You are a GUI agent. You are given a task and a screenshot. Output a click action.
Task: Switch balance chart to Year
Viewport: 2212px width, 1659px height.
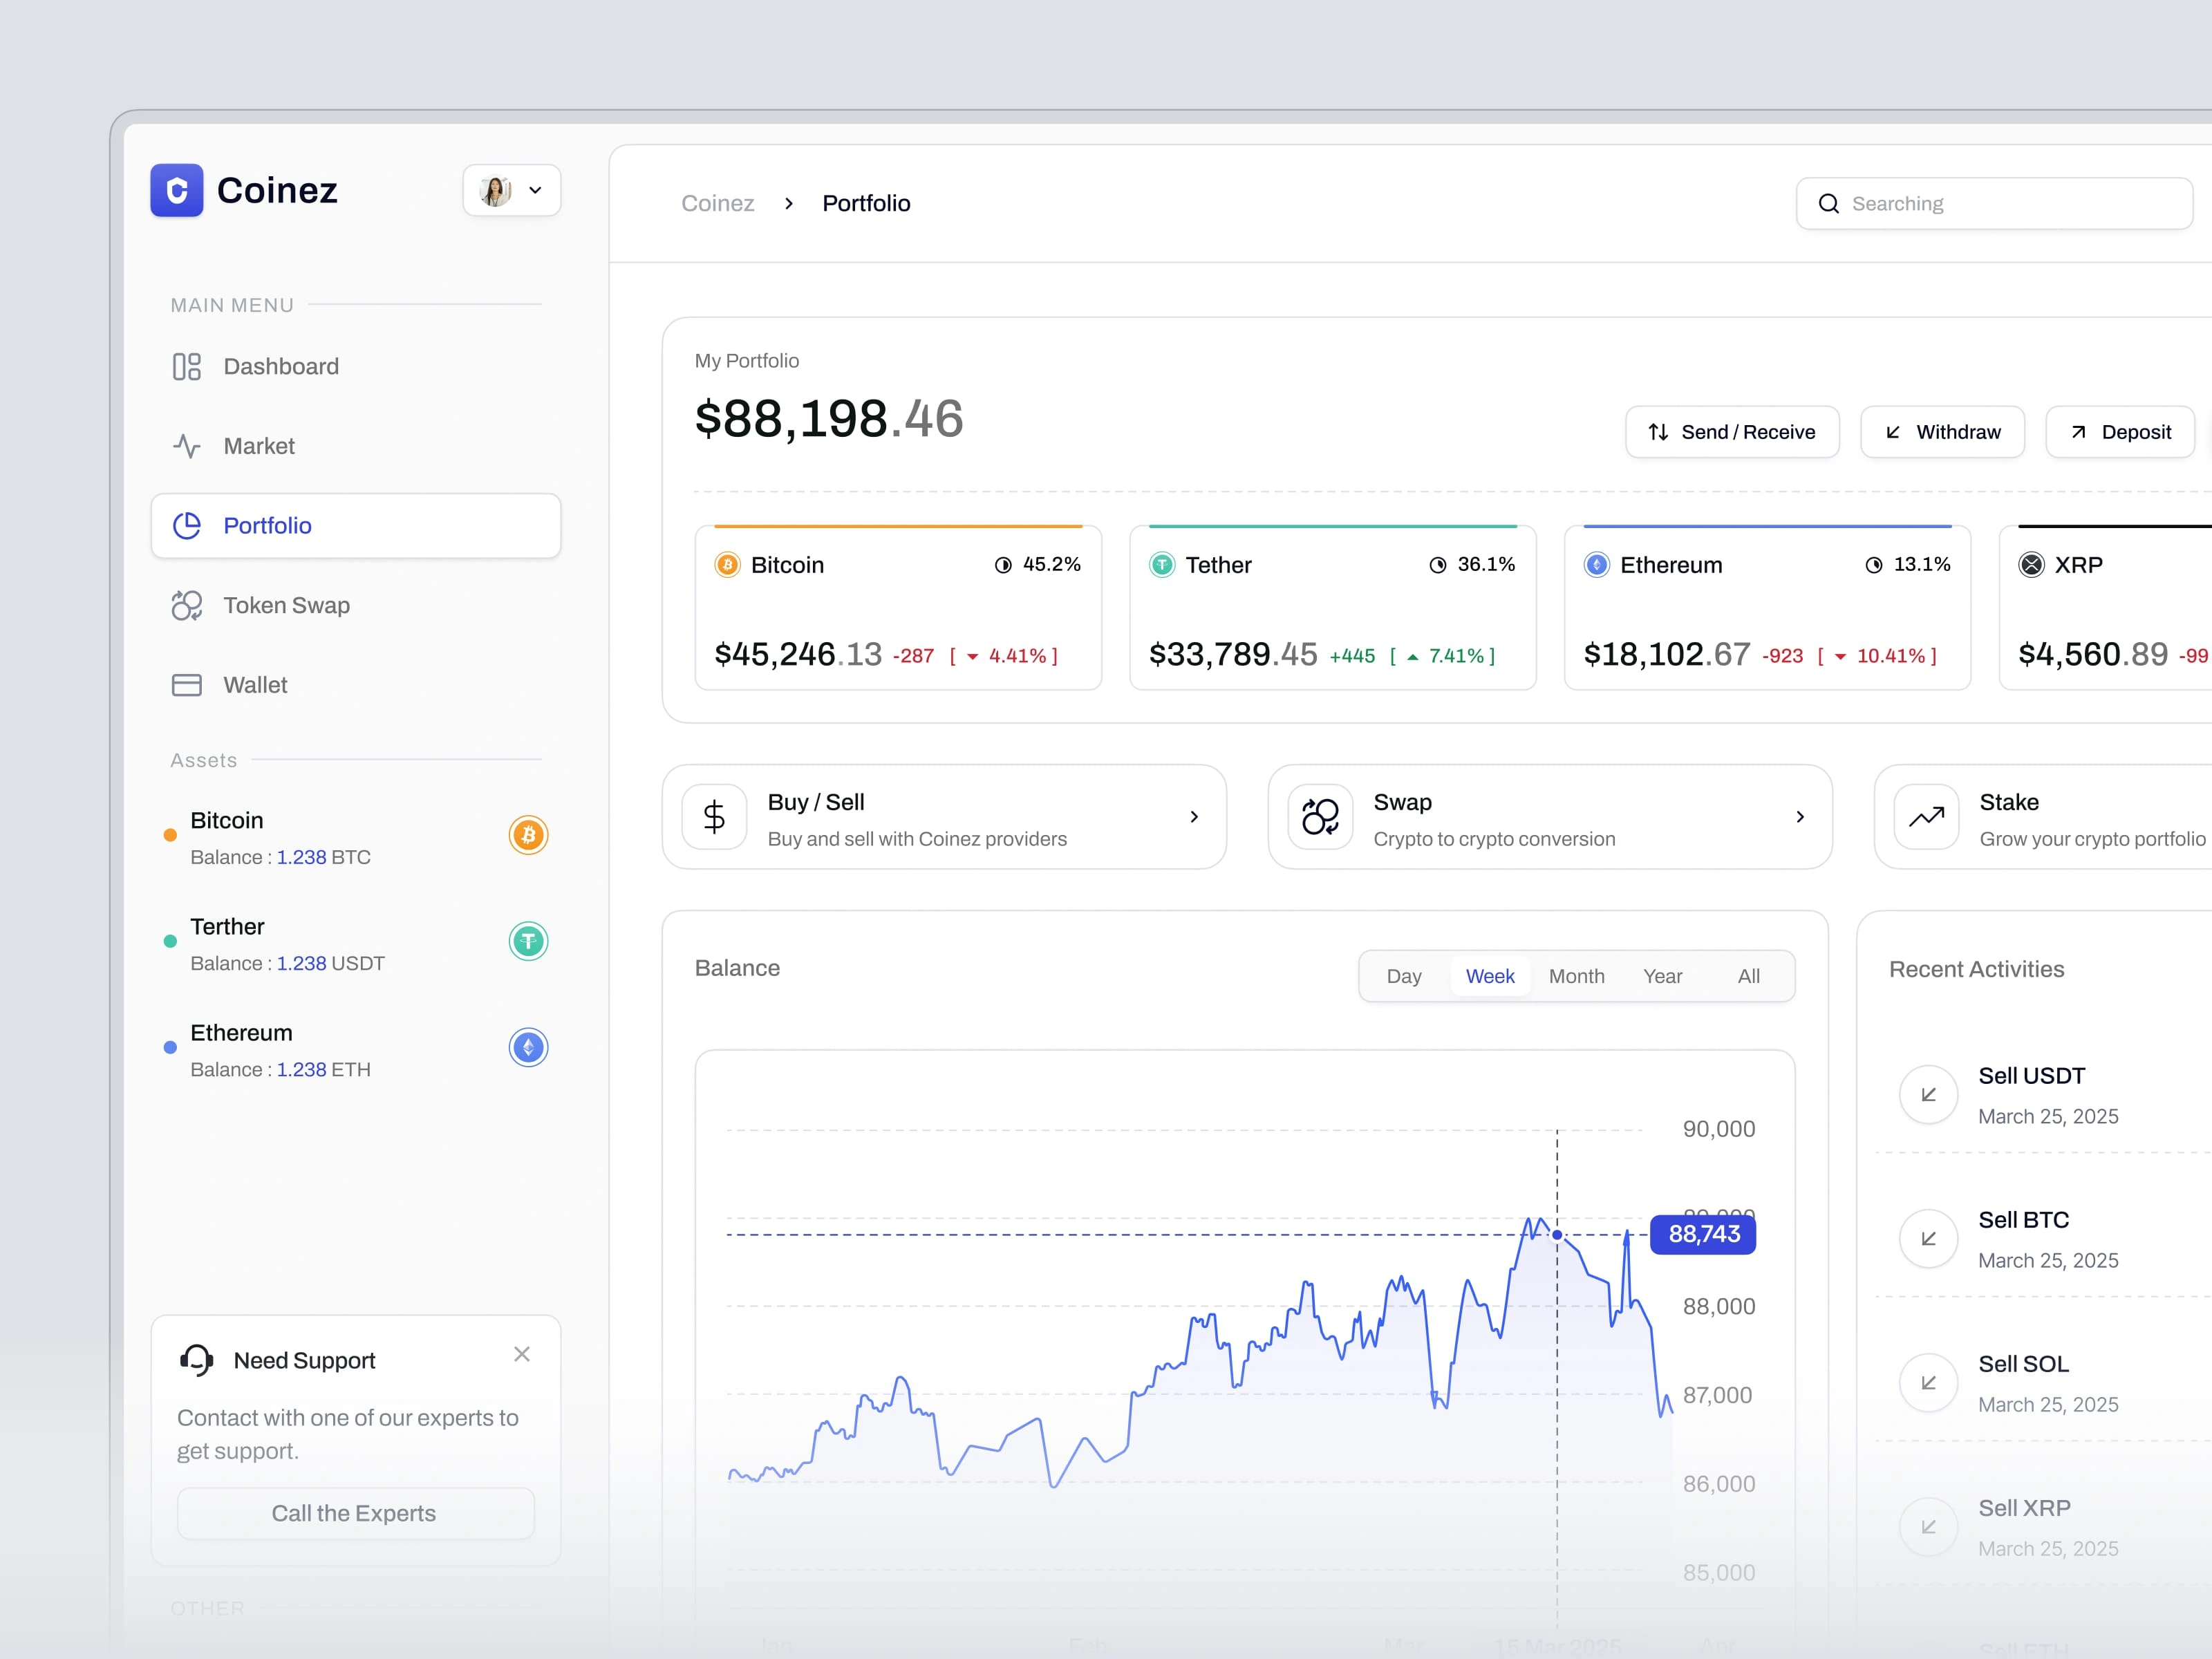[x=1663, y=976]
